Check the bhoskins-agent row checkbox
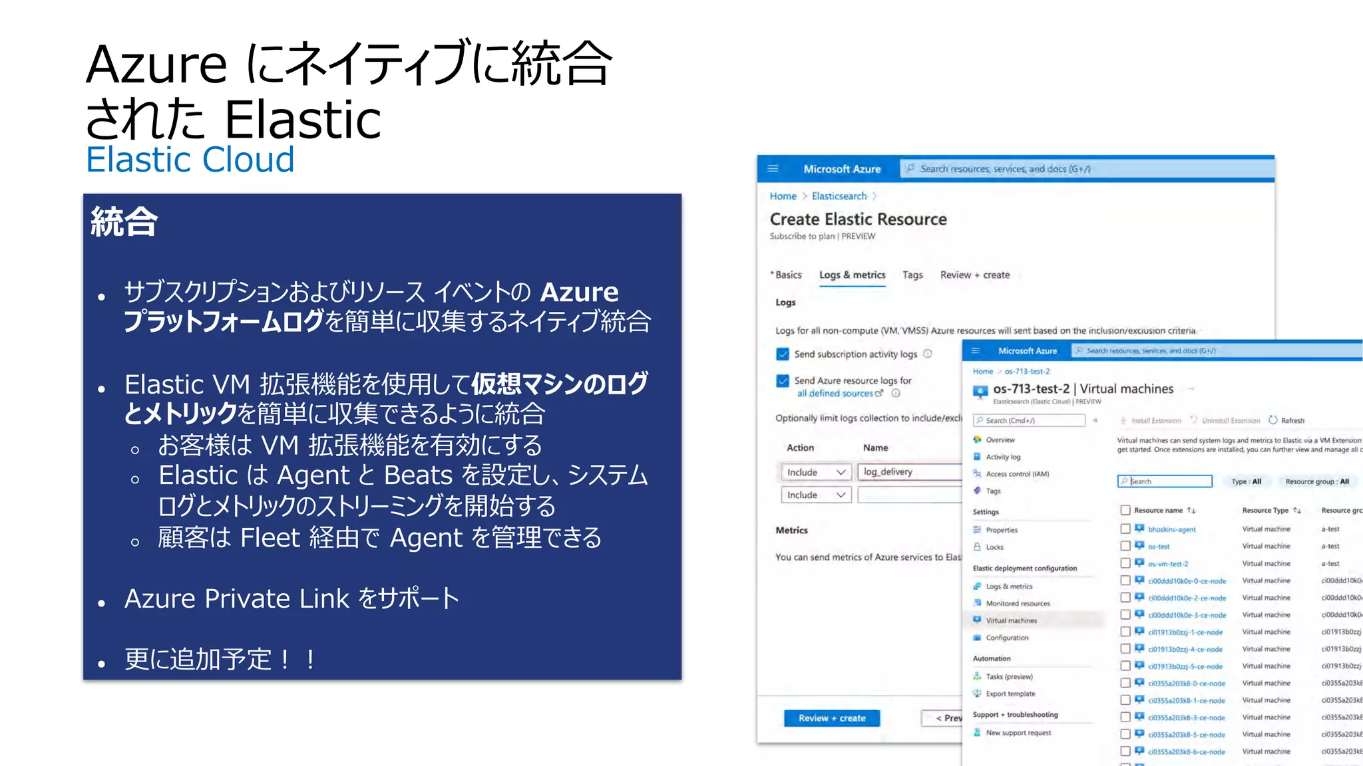 click(1125, 529)
